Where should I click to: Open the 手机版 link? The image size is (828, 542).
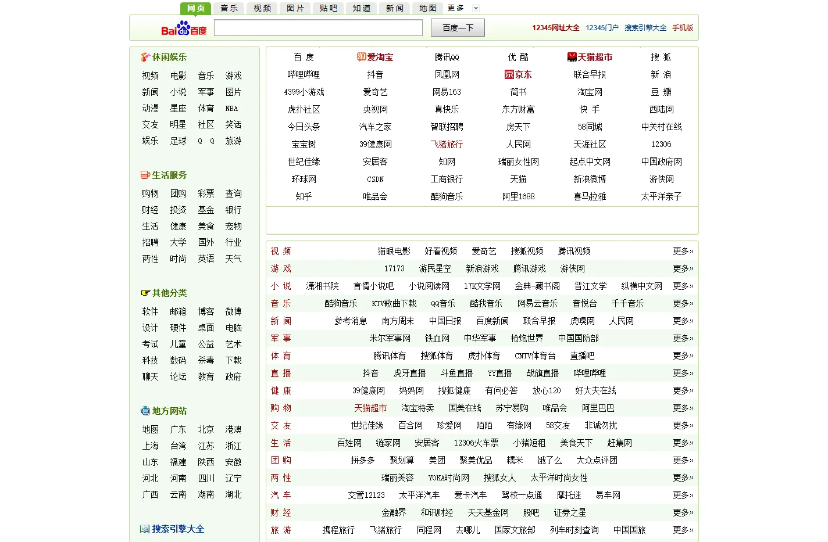pos(683,28)
